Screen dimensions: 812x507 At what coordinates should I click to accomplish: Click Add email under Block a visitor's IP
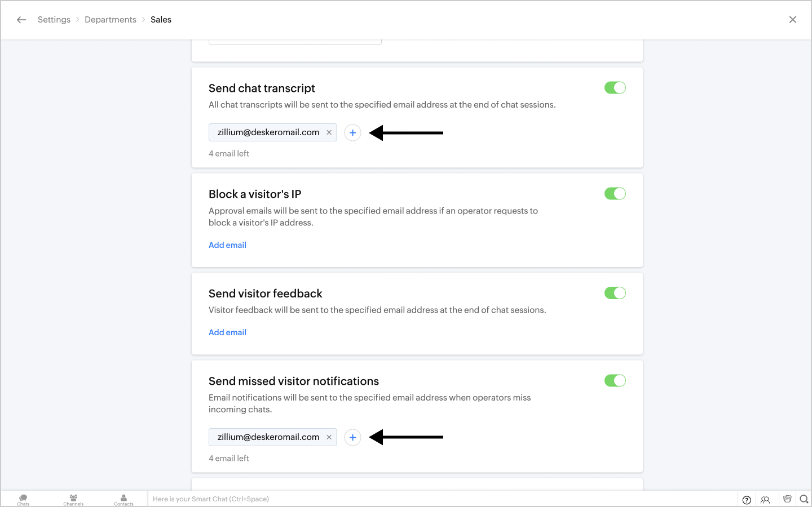click(227, 245)
